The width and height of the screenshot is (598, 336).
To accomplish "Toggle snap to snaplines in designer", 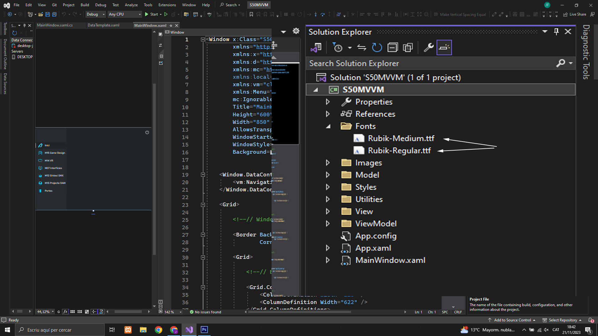I will click(x=94, y=311).
